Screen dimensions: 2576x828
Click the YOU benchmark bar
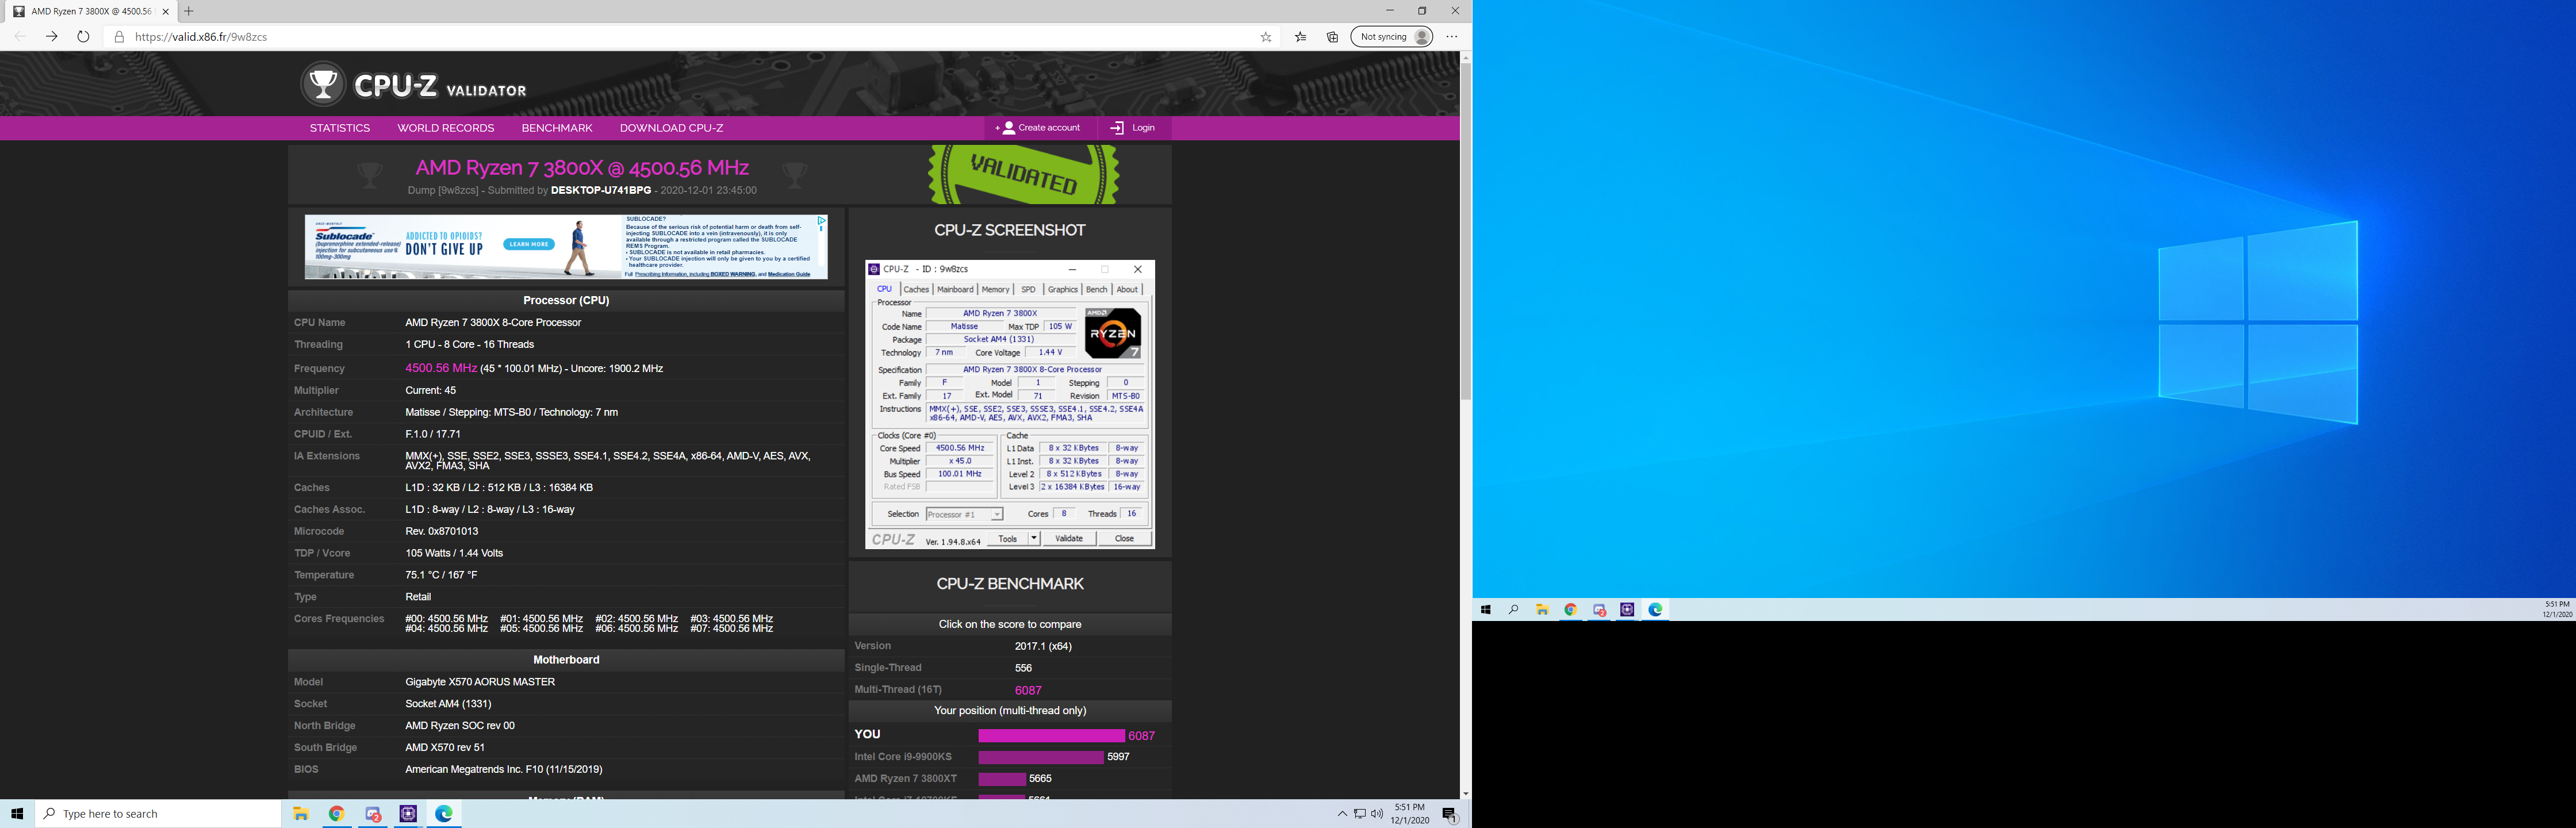click(x=1051, y=736)
